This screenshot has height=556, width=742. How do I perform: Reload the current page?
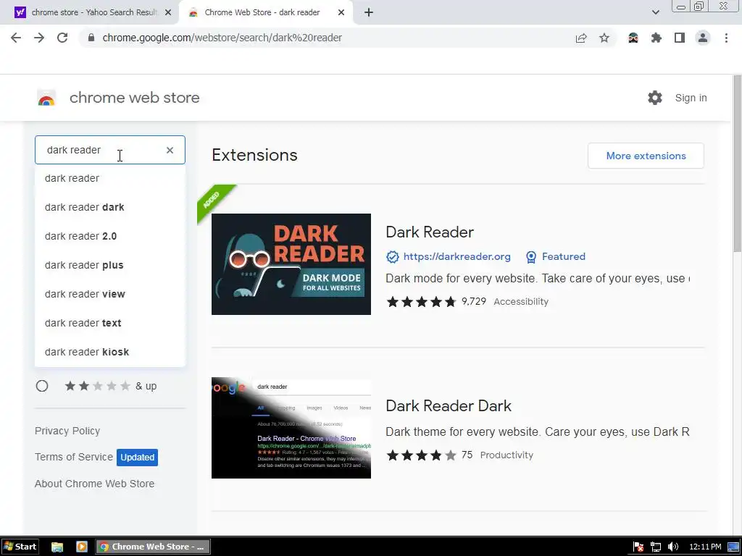[x=62, y=38]
